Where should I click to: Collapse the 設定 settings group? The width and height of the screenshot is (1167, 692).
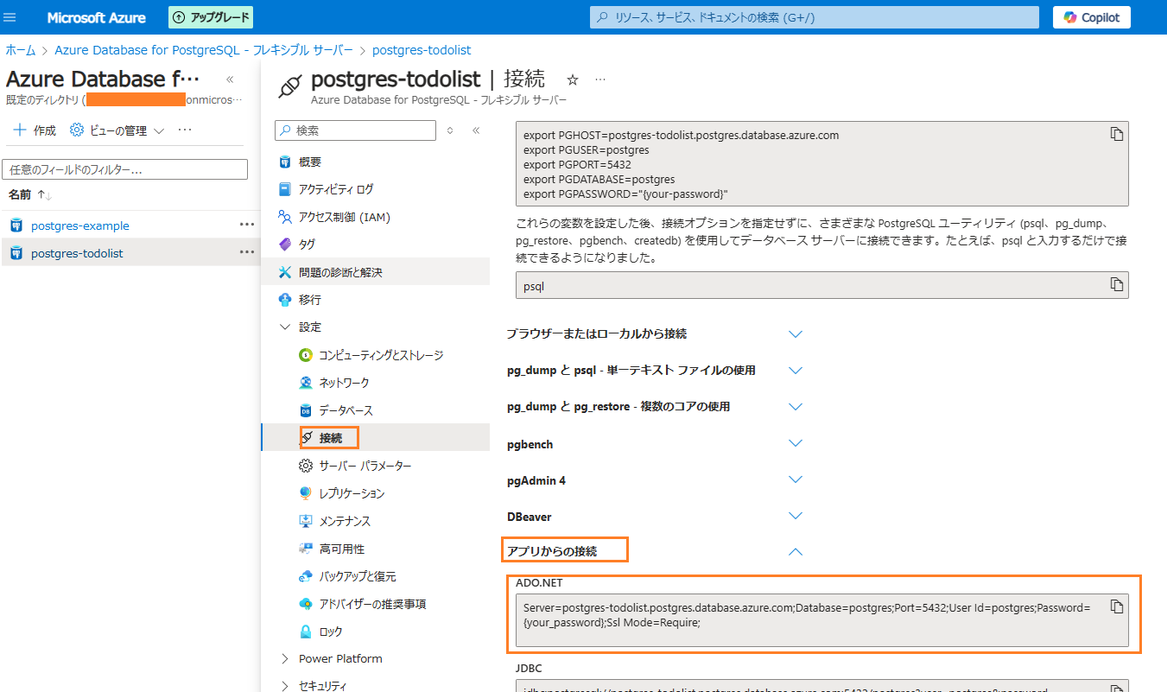pos(285,327)
